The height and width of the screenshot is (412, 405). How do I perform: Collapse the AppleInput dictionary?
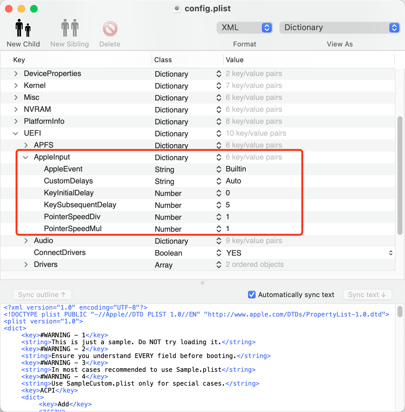pos(26,157)
